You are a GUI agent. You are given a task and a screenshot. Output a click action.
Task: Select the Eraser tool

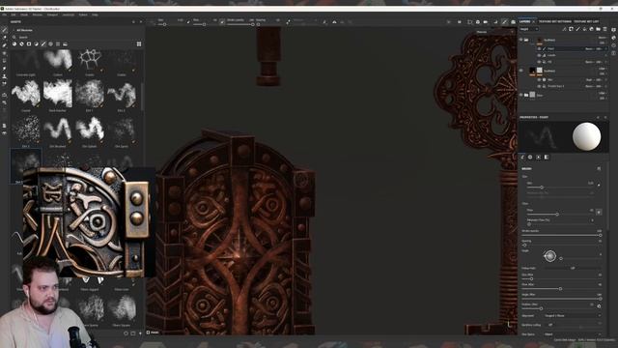[4, 38]
